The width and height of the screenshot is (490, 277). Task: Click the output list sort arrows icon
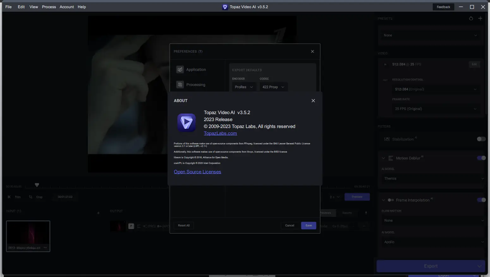coord(366,213)
